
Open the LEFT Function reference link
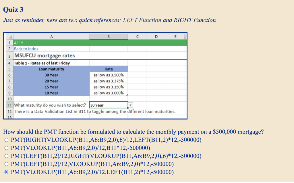coord(143,20)
